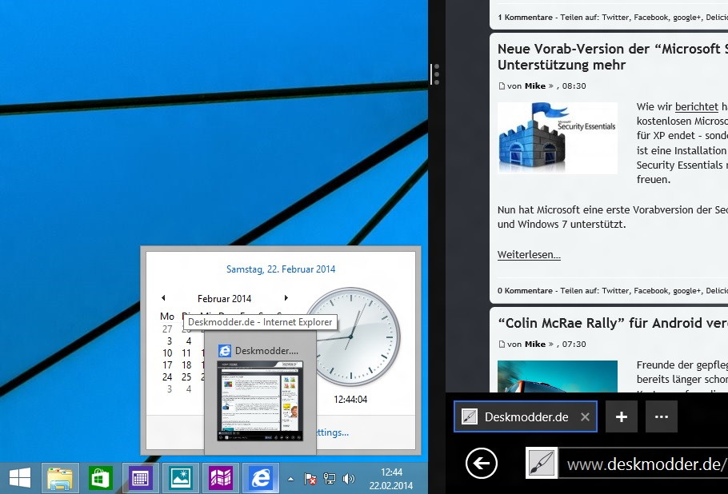Screen dimensions: 728x494
Task: Open the Microsoft Security Essentials article headline
Action: coord(612,57)
